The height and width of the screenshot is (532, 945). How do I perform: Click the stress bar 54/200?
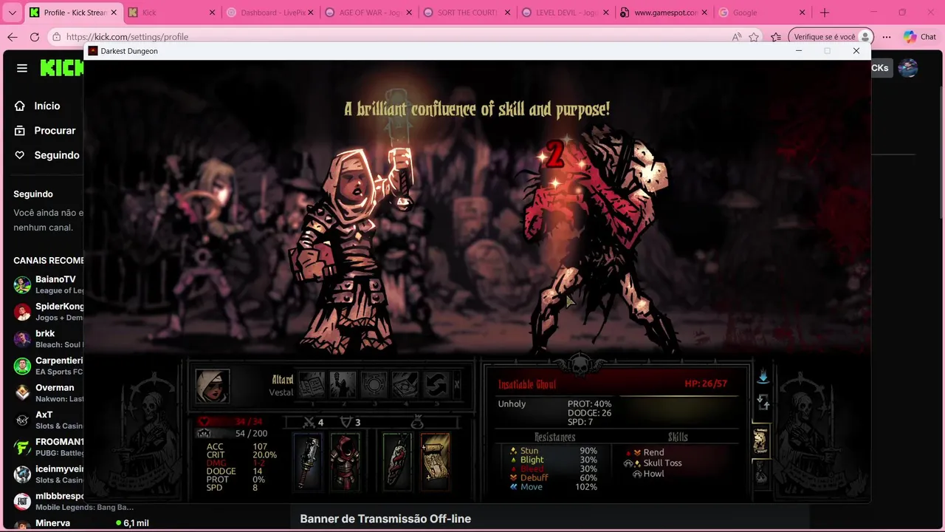pyautogui.click(x=233, y=434)
